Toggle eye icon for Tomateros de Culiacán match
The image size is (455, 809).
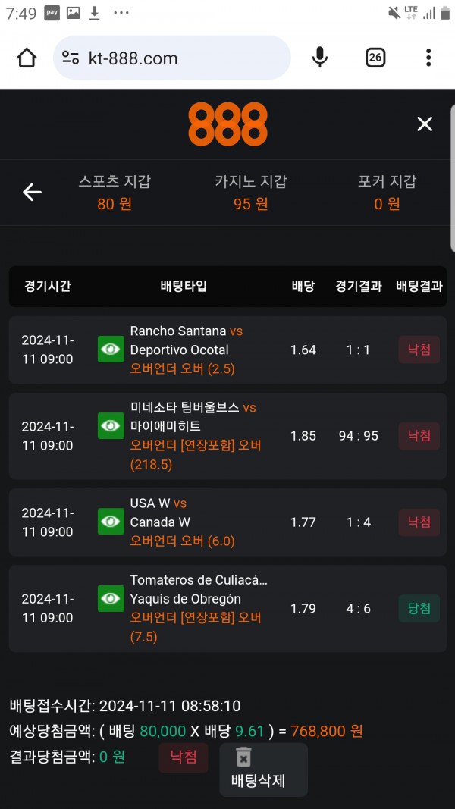tap(111, 599)
